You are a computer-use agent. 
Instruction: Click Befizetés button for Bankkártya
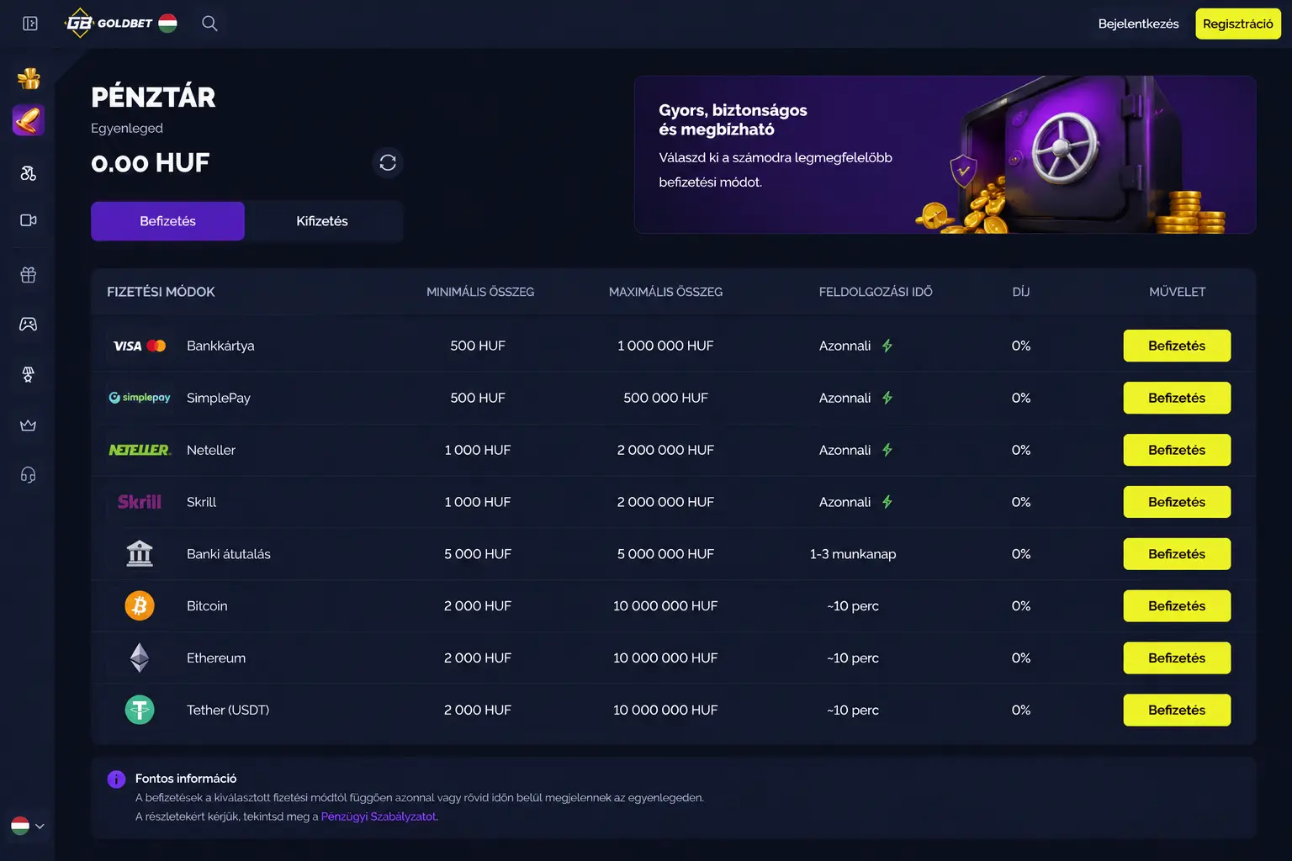pos(1177,346)
